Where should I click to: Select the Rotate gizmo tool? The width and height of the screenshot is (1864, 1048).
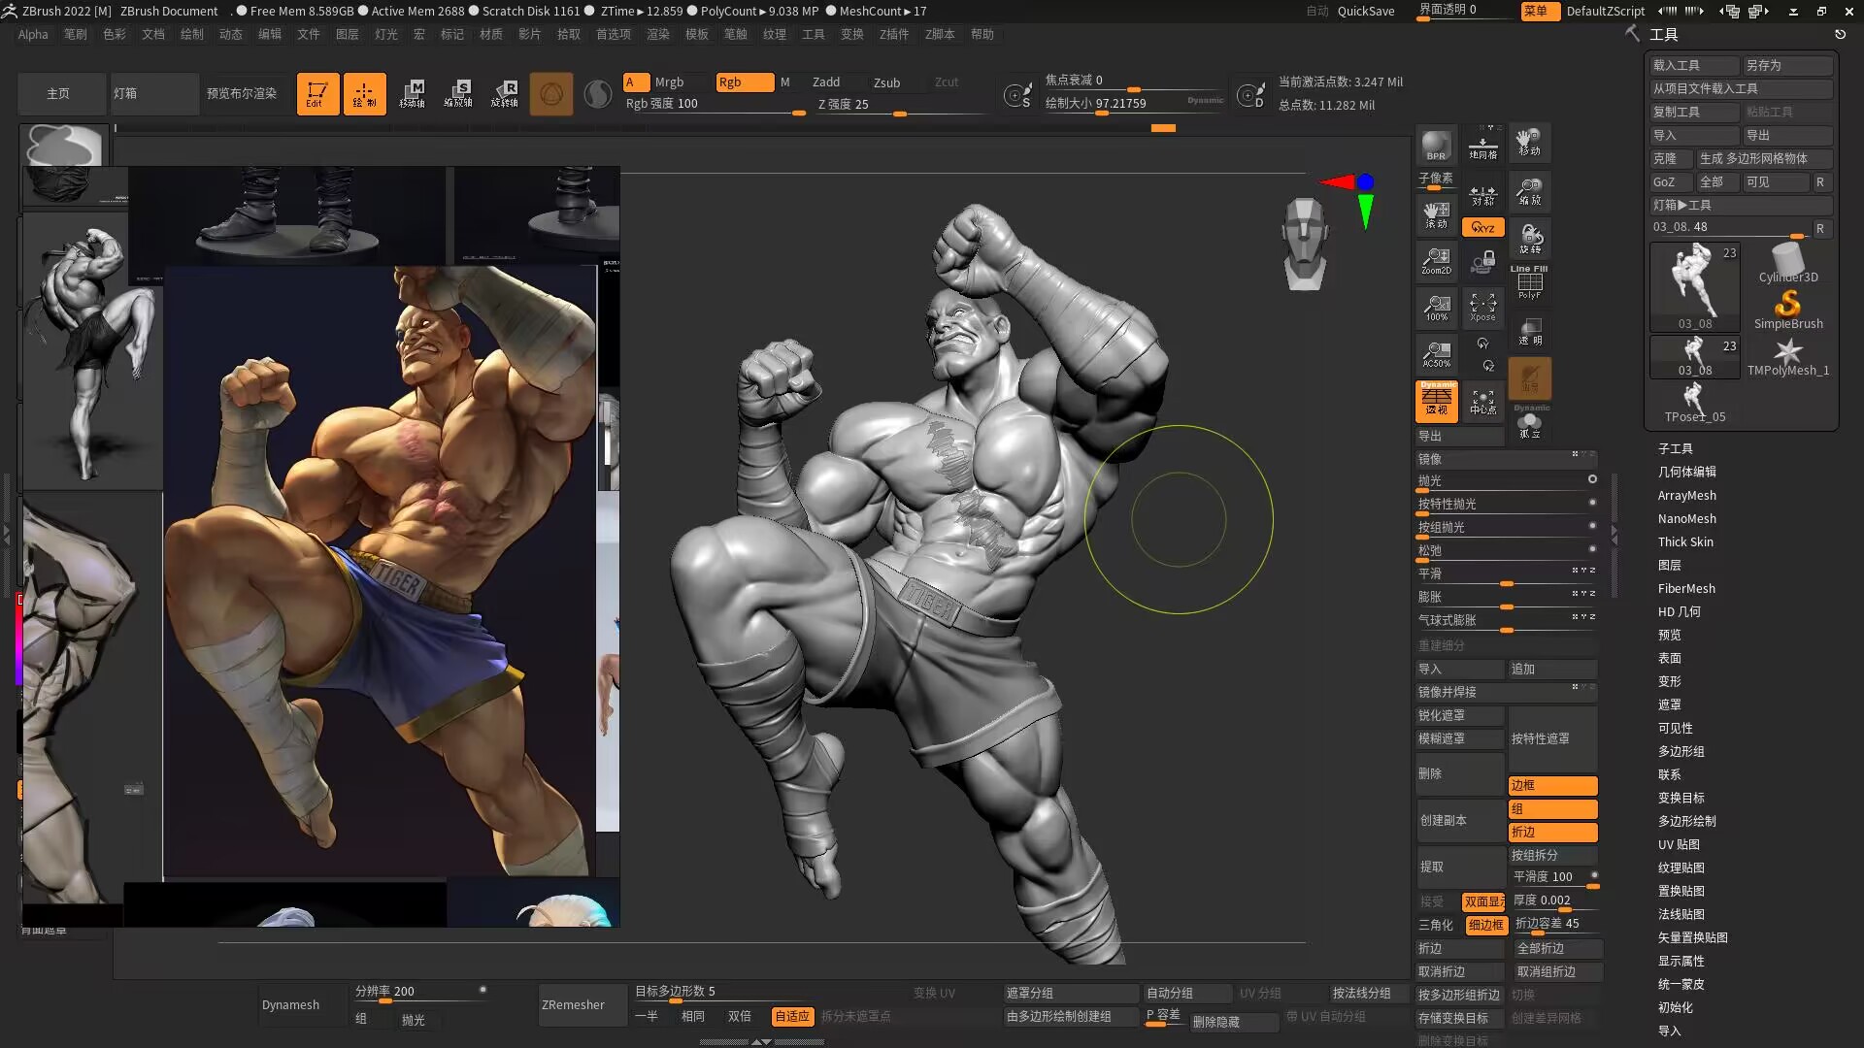505,94
